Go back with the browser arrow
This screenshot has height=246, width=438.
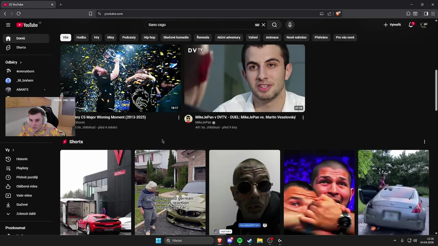[5, 14]
